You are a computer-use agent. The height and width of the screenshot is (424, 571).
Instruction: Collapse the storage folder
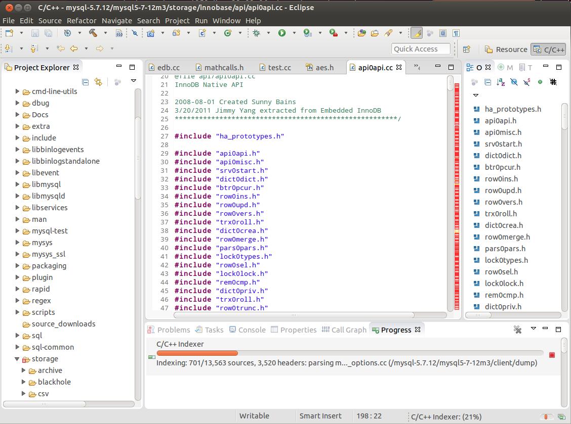18,359
